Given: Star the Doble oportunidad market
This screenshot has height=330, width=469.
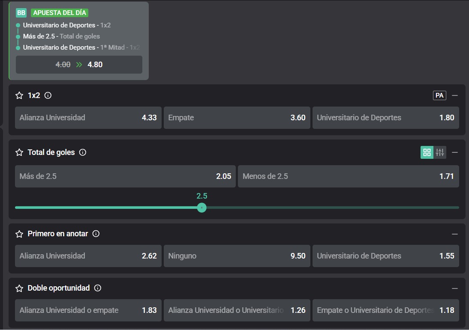Looking at the screenshot, I should click(19, 288).
